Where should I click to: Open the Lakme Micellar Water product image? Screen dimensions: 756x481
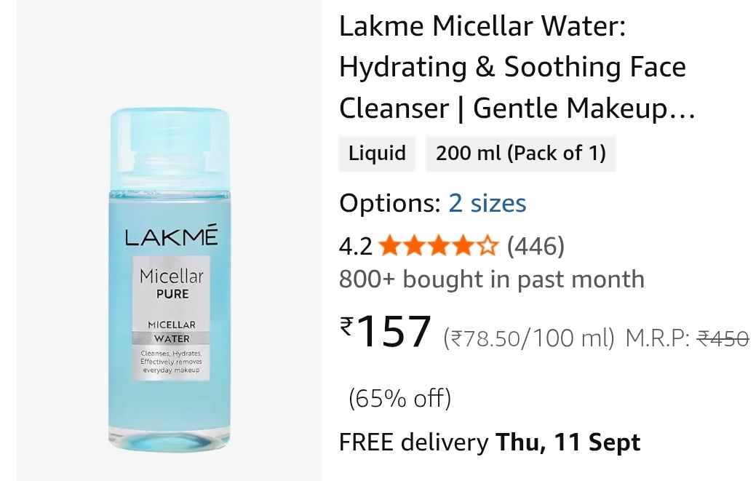170,279
